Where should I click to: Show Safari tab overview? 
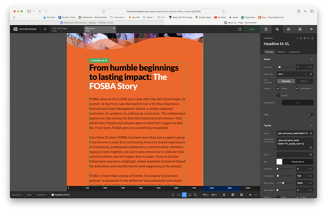pos(312,11)
